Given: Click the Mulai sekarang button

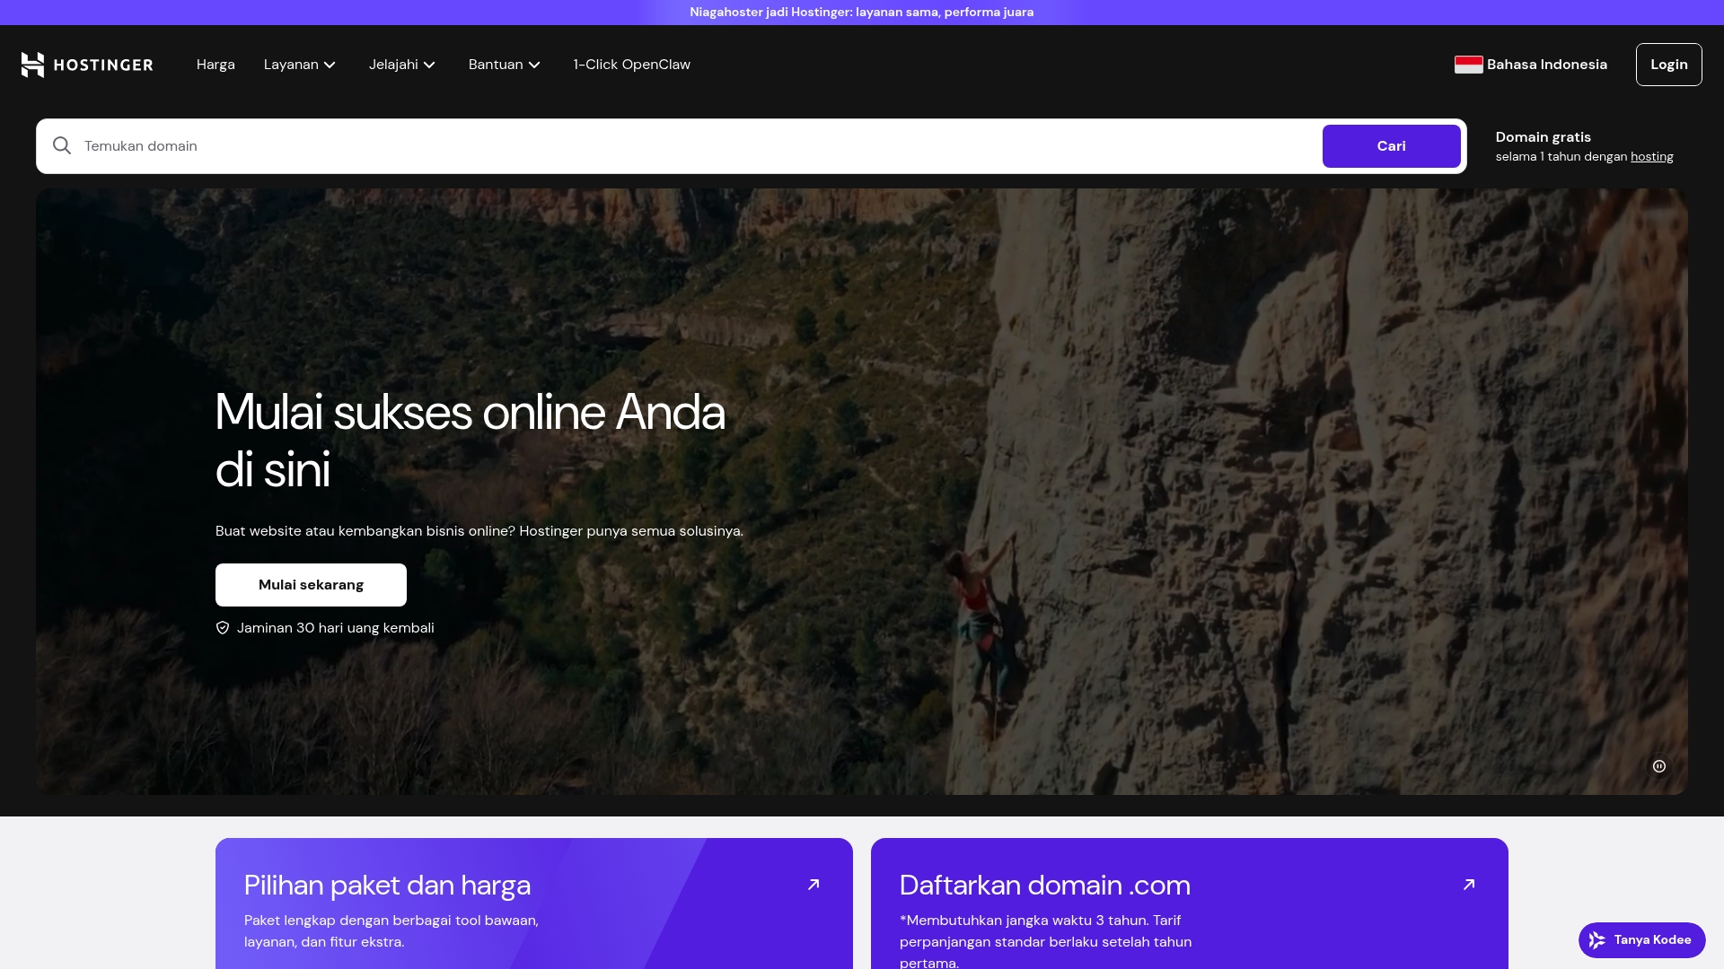Looking at the screenshot, I should pos(311,585).
